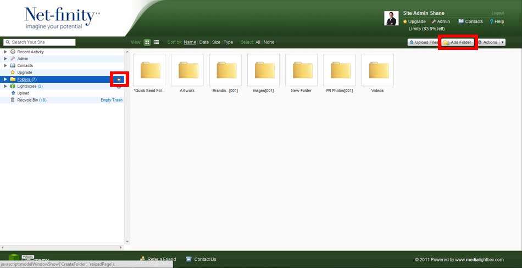Sort files by Size

click(x=216, y=42)
